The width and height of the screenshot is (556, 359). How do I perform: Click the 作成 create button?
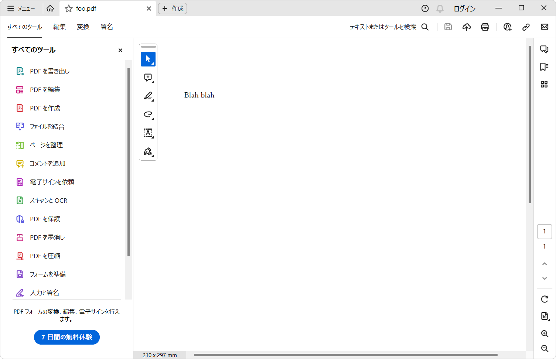click(x=173, y=8)
